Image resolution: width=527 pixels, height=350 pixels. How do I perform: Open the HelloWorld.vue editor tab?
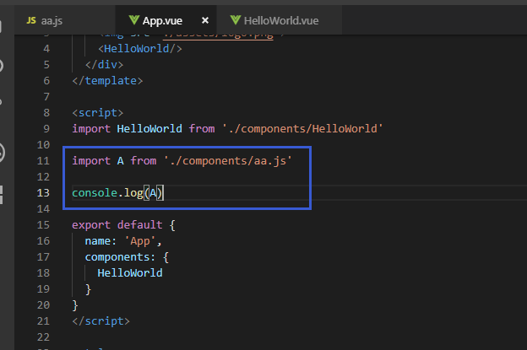(x=280, y=20)
